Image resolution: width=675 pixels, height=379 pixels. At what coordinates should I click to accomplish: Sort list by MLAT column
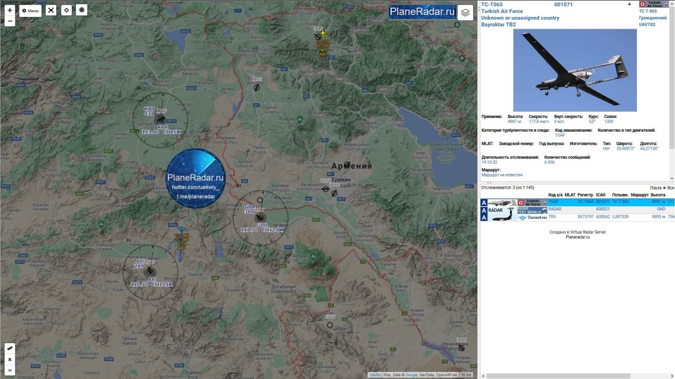pyautogui.click(x=570, y=195)
